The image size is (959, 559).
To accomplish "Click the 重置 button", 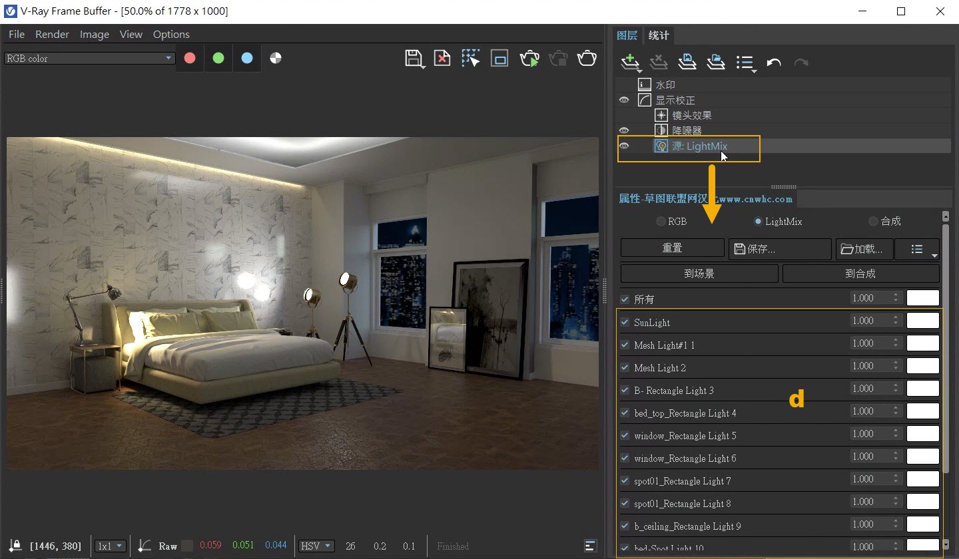I will point(672,248).
